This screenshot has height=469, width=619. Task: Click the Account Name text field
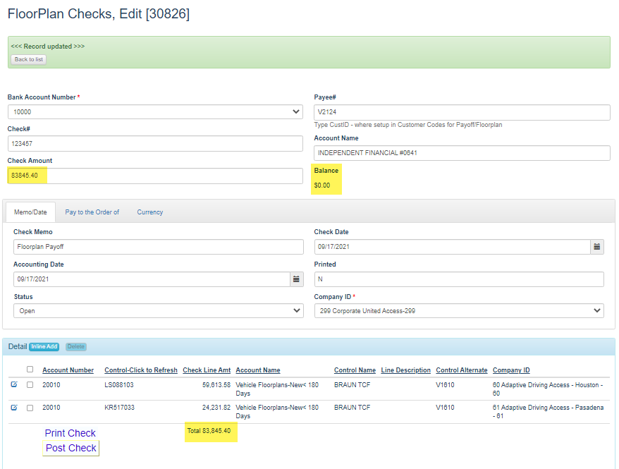[462, 153]
